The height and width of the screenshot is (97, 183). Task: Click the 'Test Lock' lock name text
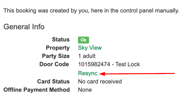coord(128,64)
